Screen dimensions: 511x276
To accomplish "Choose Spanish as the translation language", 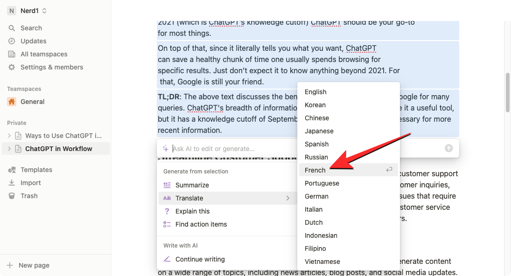I will [x=316, y=144].
